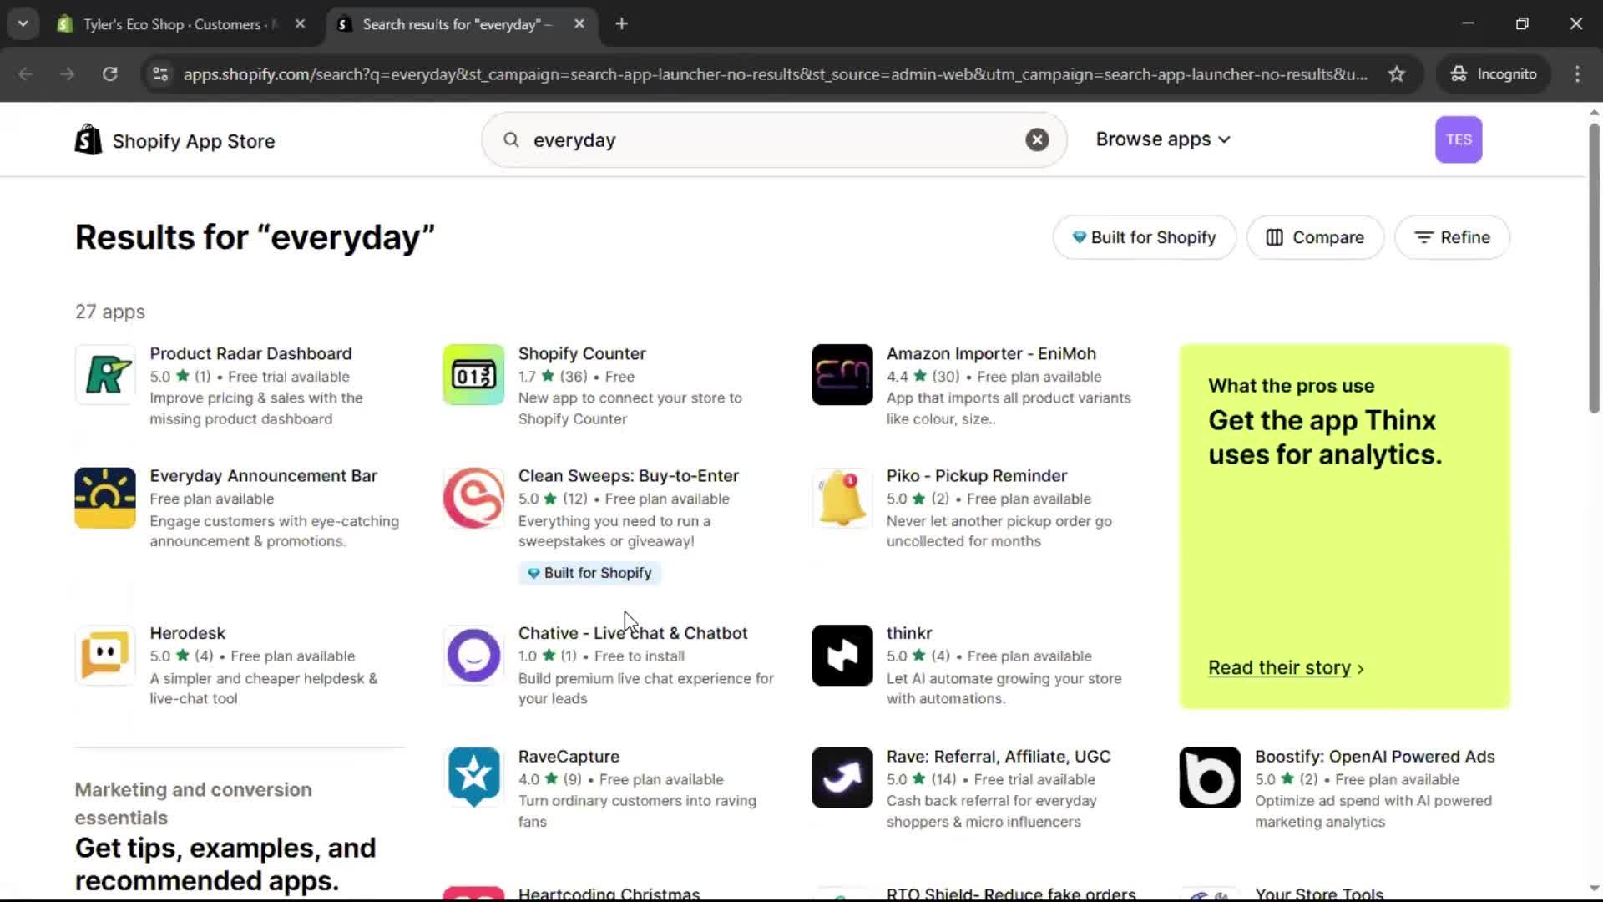Click the Shopify App Store logo
This screenshot has width=1603, height=902.
(x=174, y=139)
